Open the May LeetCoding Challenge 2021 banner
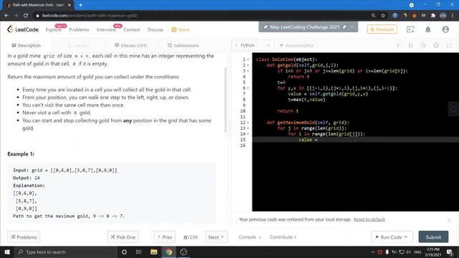459x258 pixels. [304, 27]
